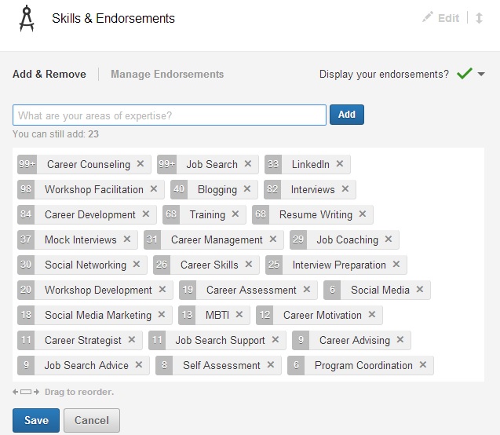Switch to Manage Endorsements tab
Screen dimensions: 500x435
pyautogui.click(x=167, y=75)
